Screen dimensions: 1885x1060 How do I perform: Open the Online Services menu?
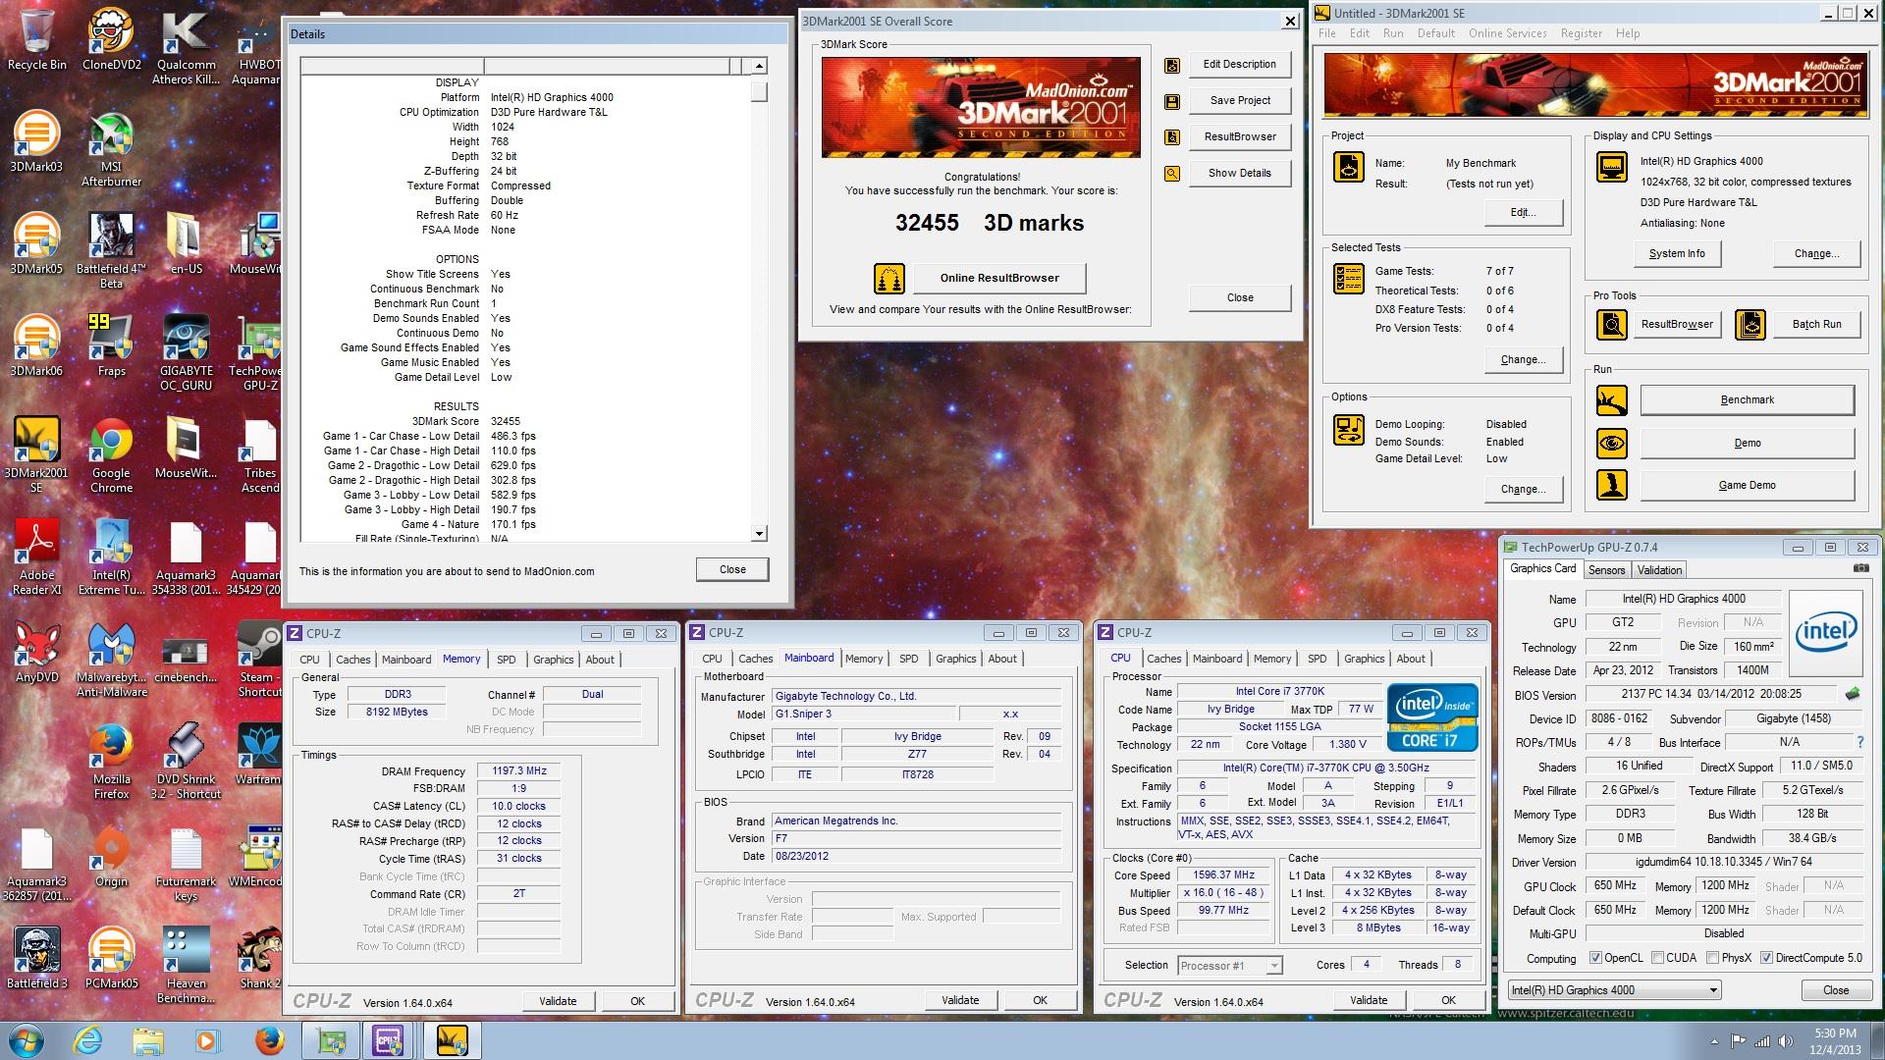(1507, 33)
